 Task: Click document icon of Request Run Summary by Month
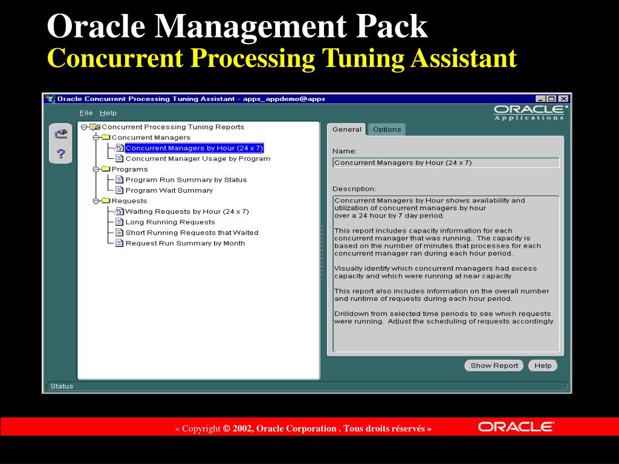[x=119, y=243]
